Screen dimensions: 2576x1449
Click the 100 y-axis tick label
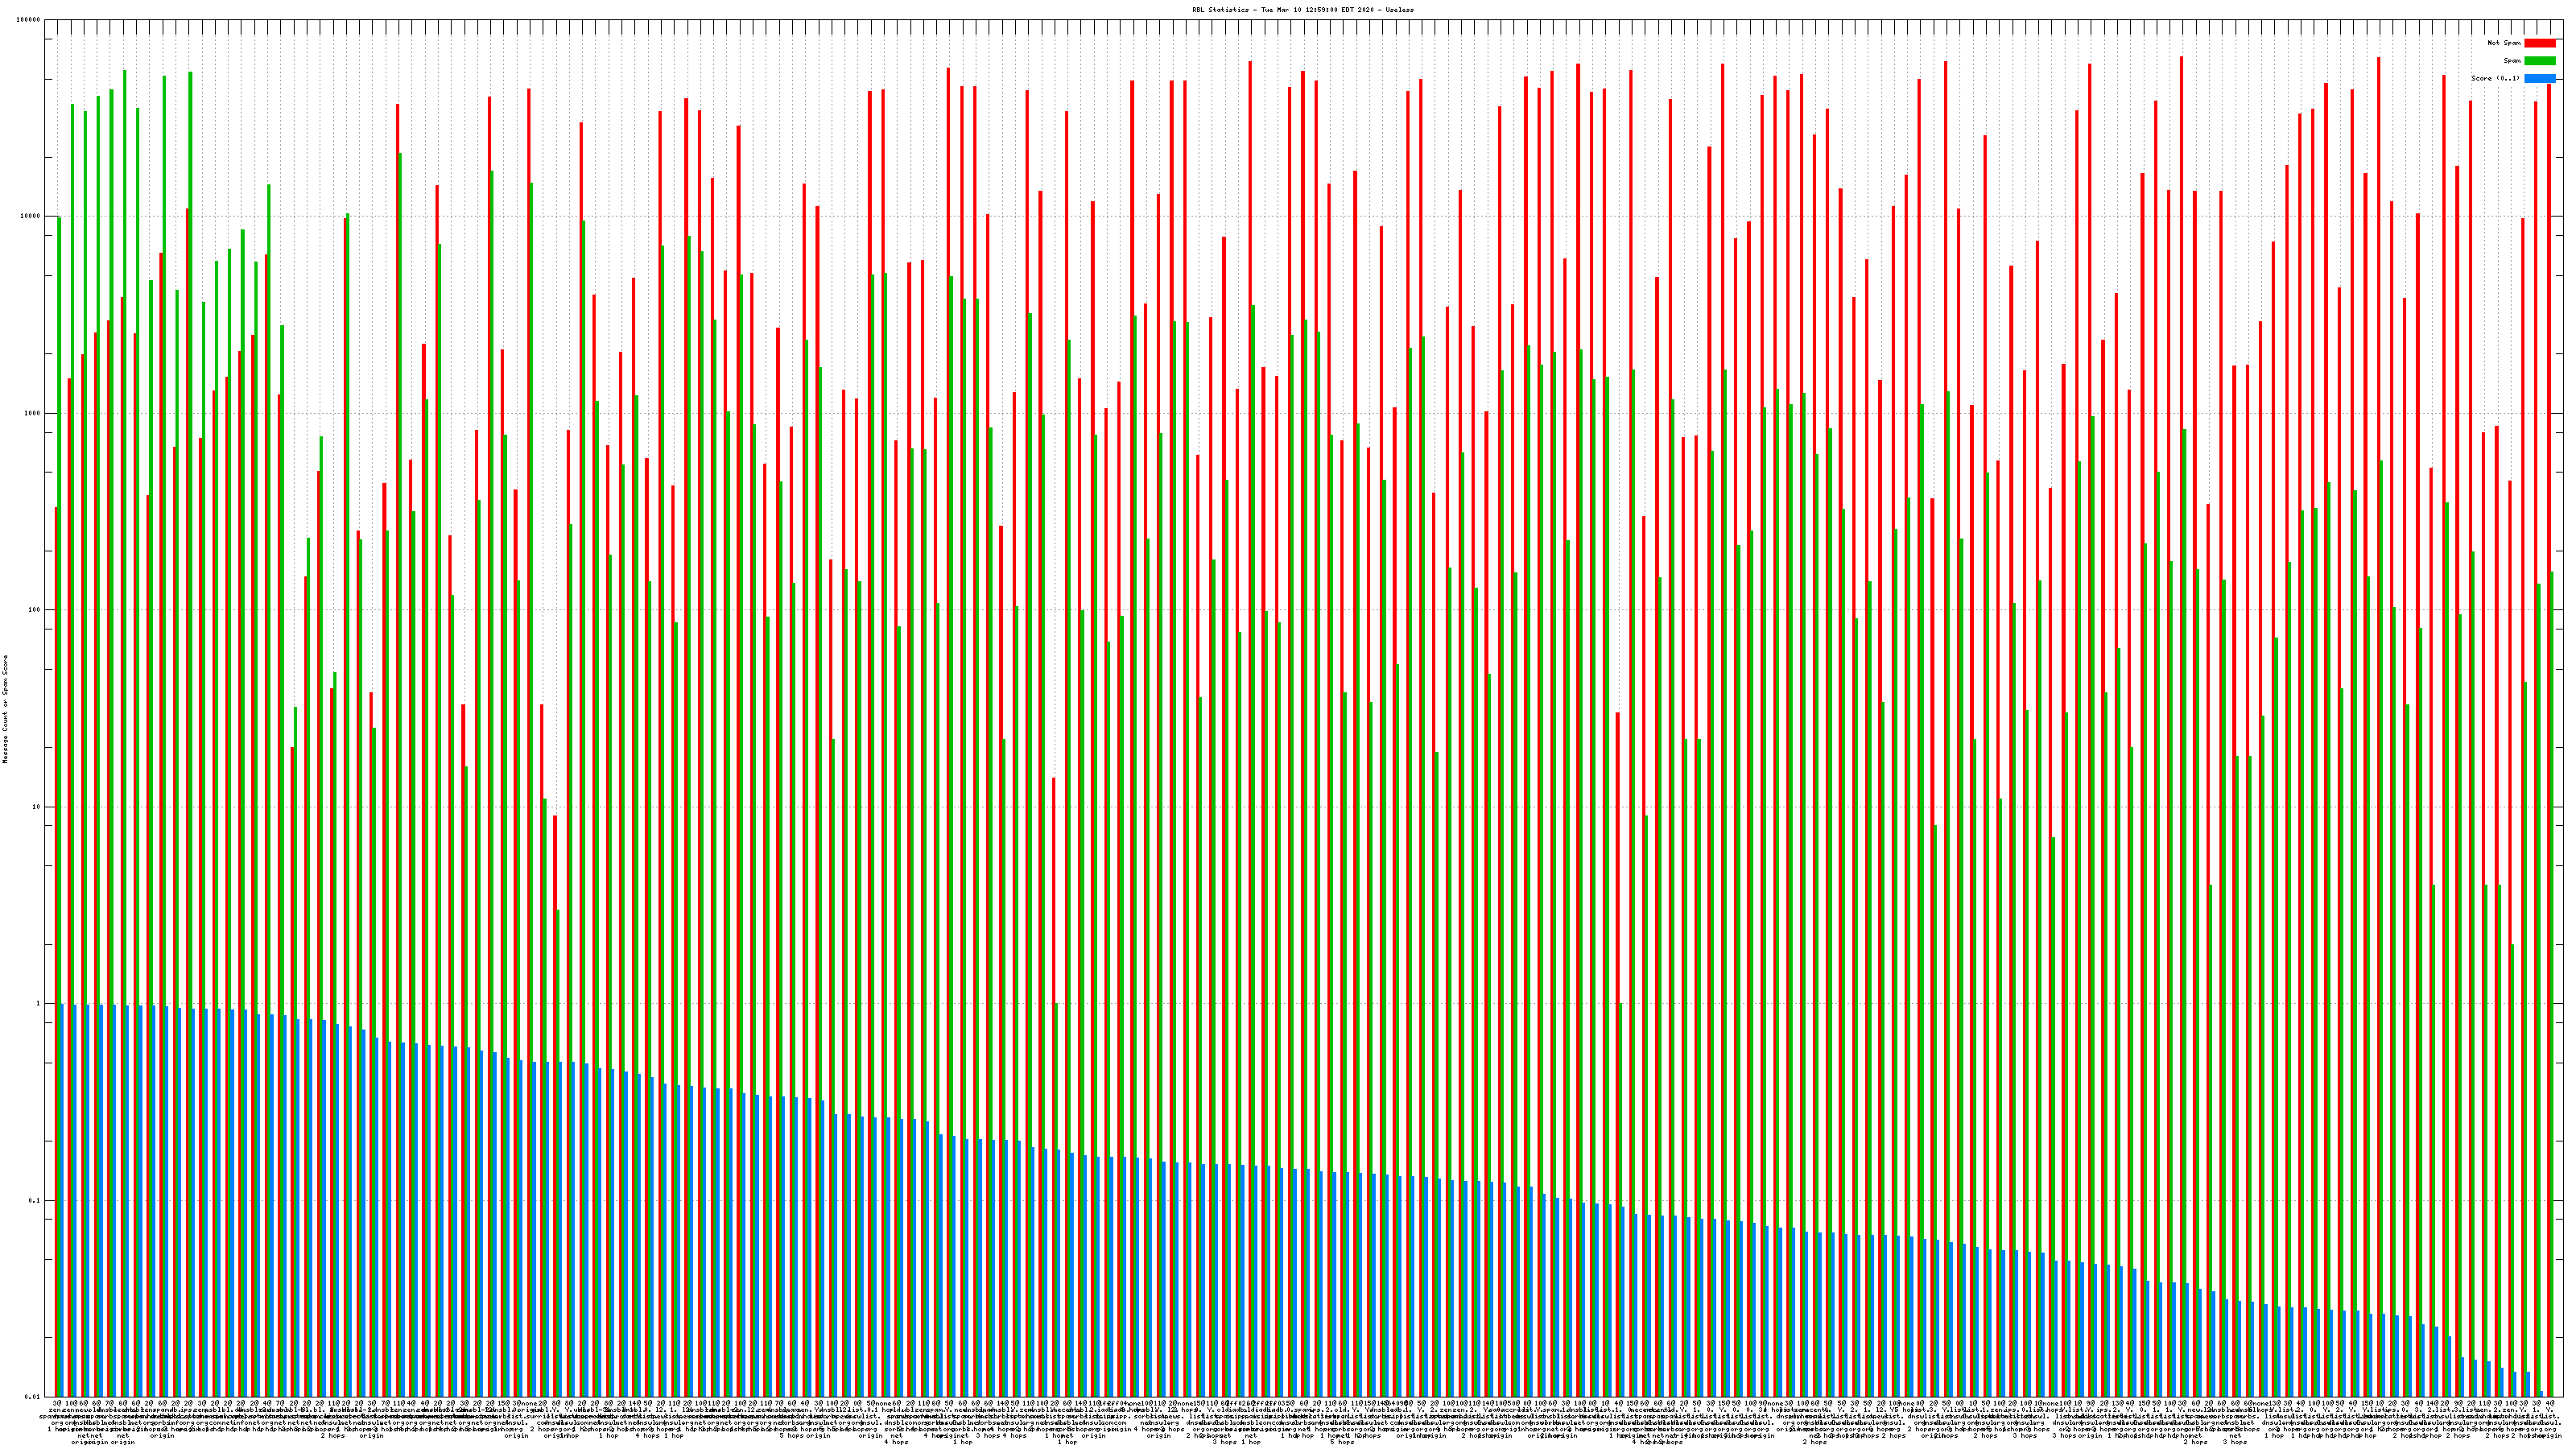[35, 610]
